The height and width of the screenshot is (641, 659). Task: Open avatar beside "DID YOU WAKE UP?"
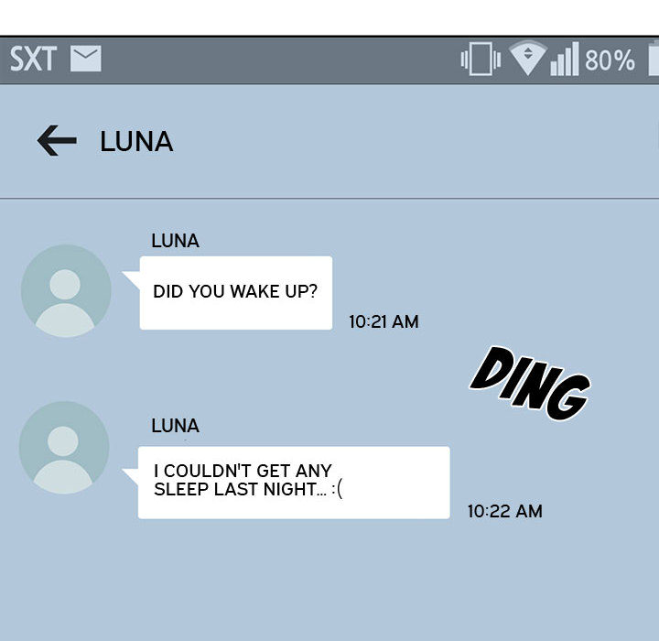point(65,291)
